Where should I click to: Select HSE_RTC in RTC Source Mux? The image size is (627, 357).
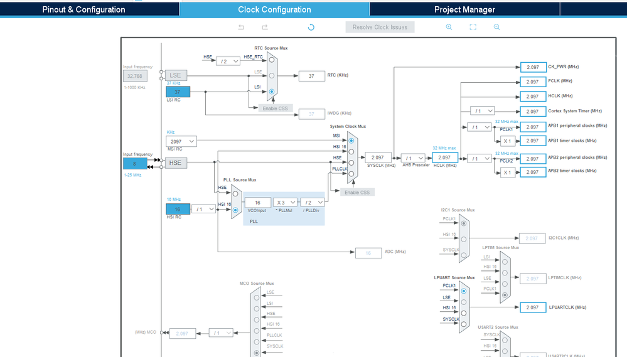point(272,60)
